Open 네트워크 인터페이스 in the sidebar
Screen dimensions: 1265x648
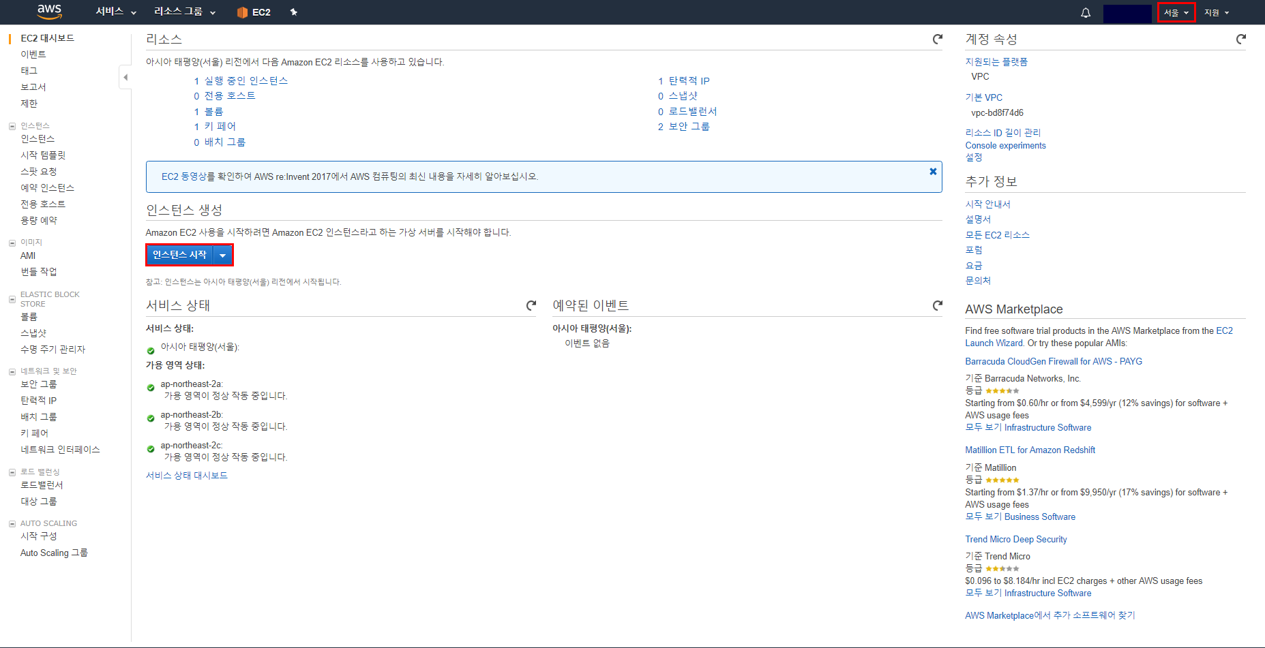click(x=60, y=450)
